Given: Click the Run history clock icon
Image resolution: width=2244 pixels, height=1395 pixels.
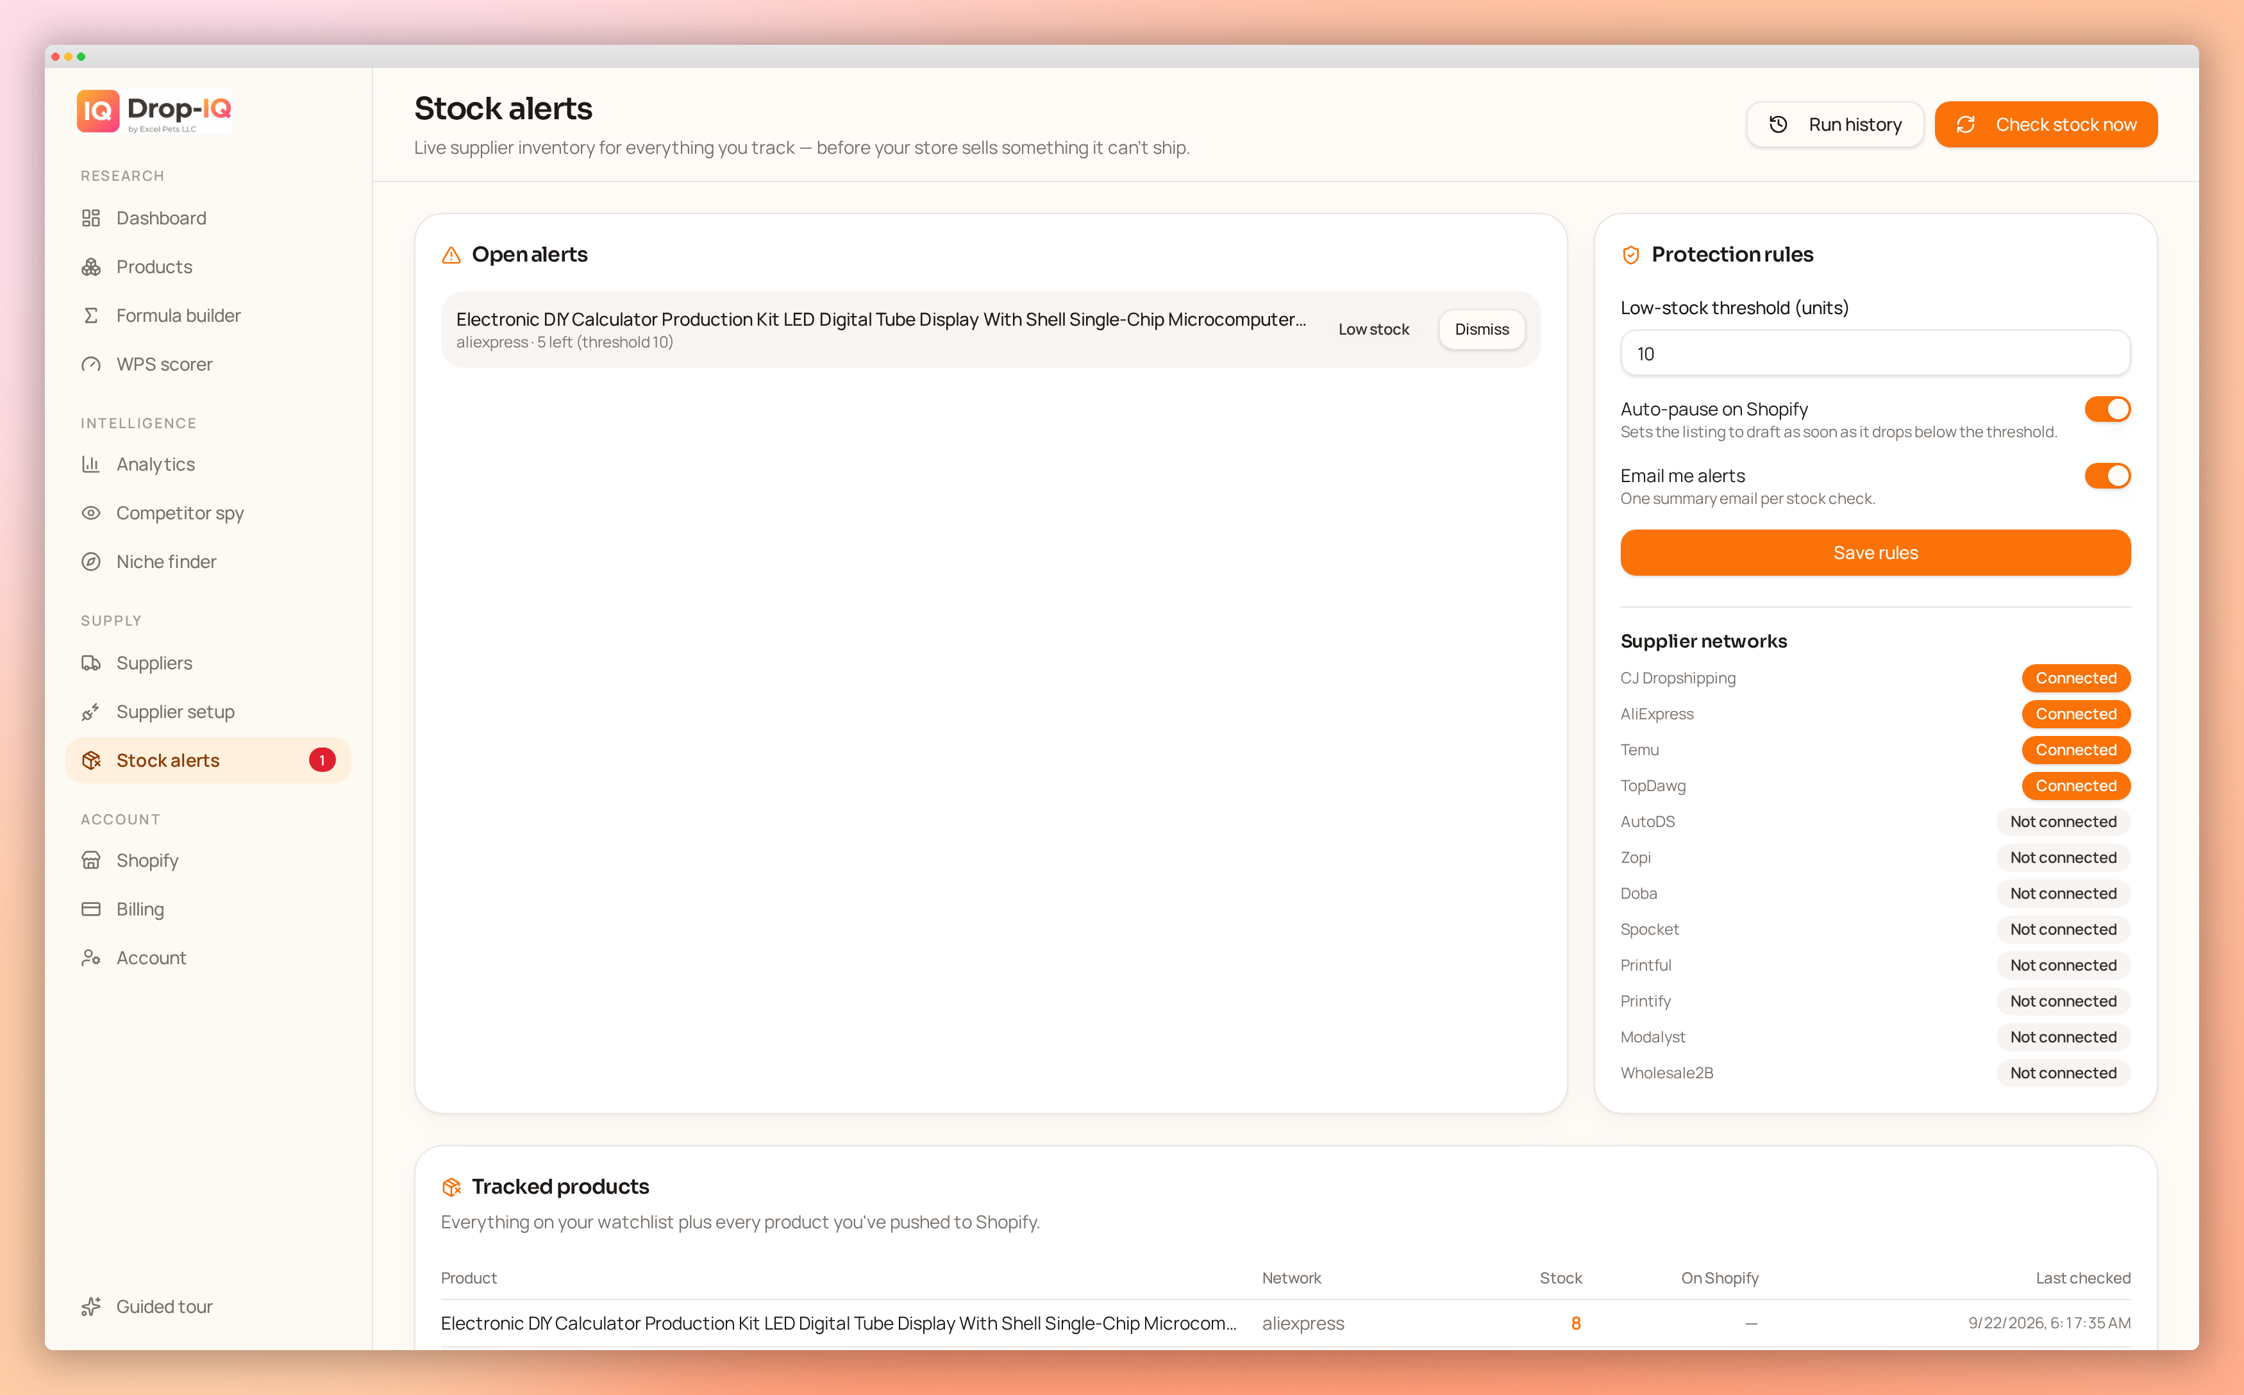Looking at the screenshot, I should point(1778,124).
